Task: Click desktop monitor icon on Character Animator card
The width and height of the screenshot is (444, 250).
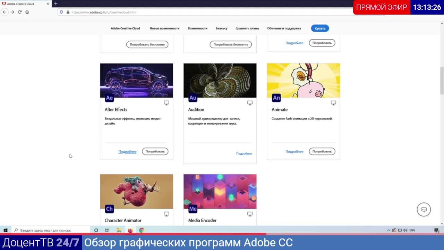Action: [x=166, y=214]
